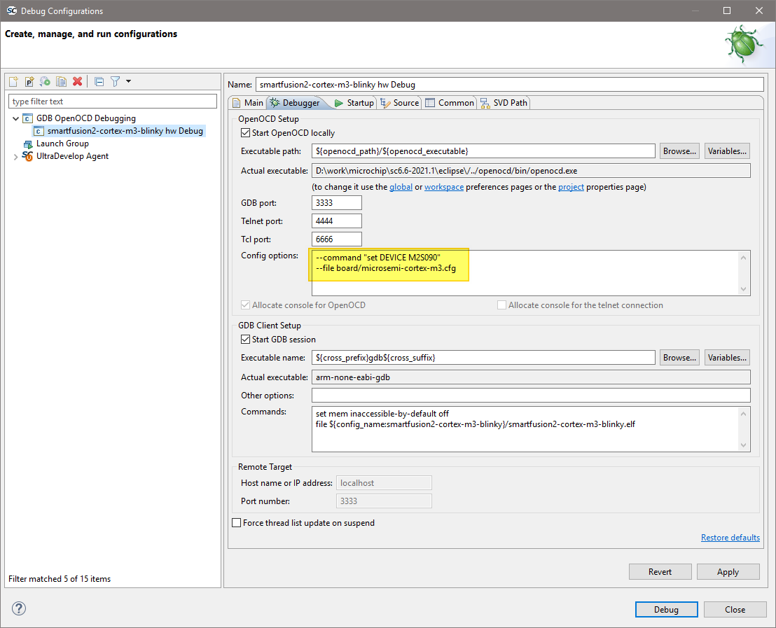776x628 pixels.
Task: Open the filter dropdown arrow
Action: [129, 81]
